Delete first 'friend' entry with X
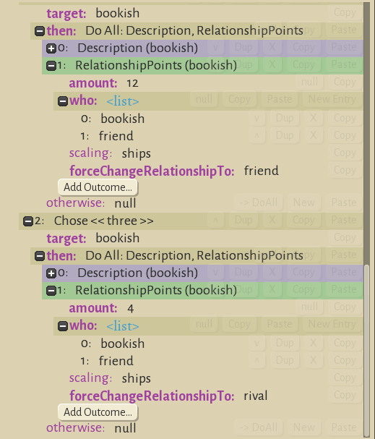The height and width of the screenshot is (439, 375). [313, 135]
